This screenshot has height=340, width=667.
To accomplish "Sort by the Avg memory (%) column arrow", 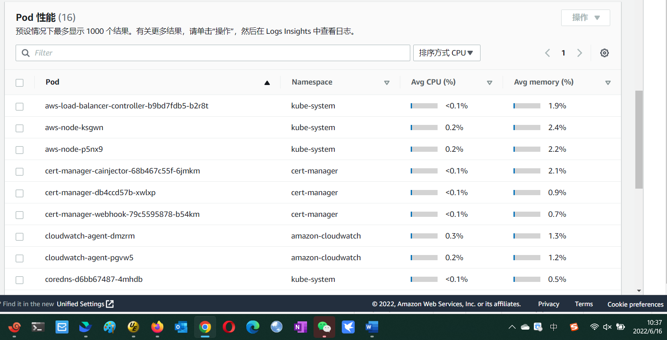I will 608,83.
